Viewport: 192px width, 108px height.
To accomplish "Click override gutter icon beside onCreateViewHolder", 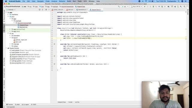I will pos(55,44).
